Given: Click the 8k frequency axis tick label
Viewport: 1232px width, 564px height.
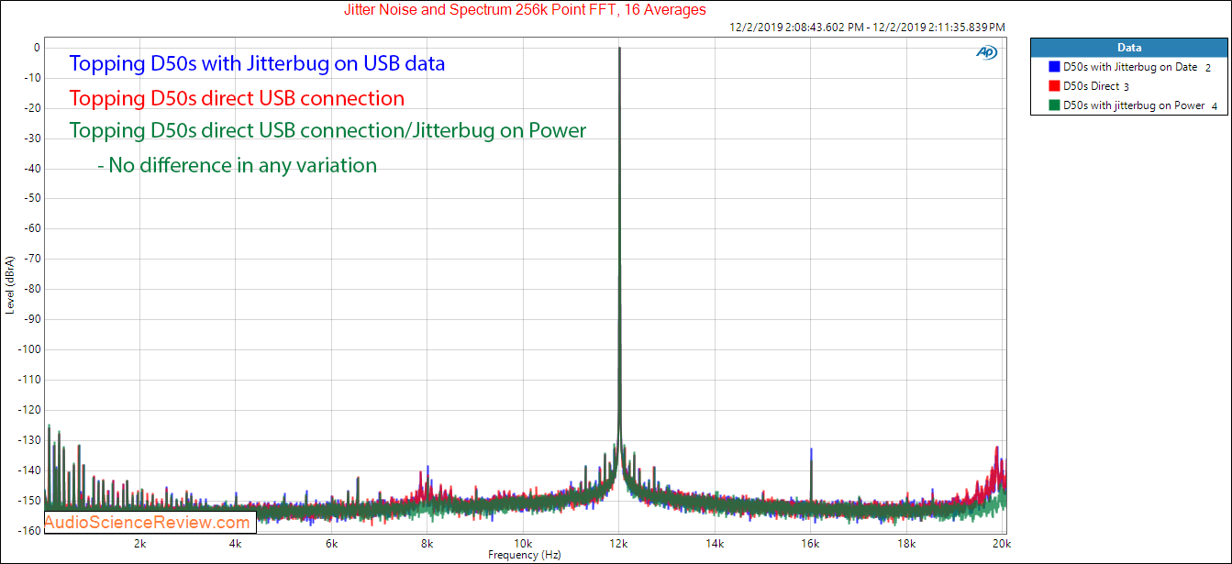Looking at the screenshot, I should (x=427, y=543).
